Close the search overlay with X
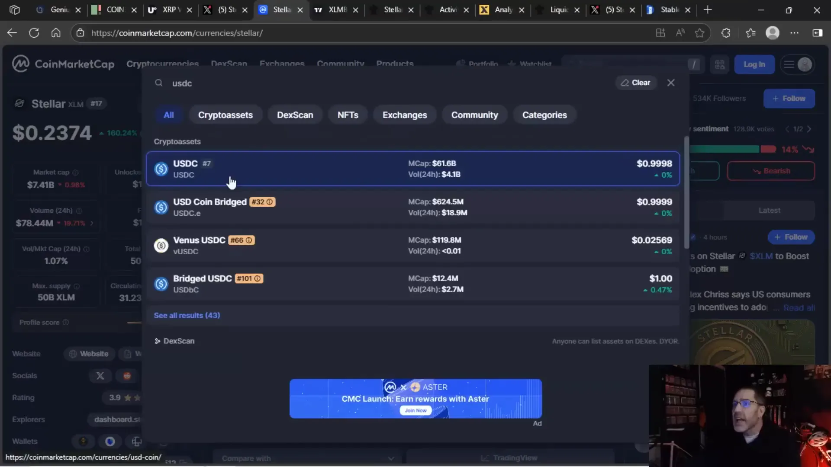831x467 pixels. pyautogui.click(x=671, y=83)
